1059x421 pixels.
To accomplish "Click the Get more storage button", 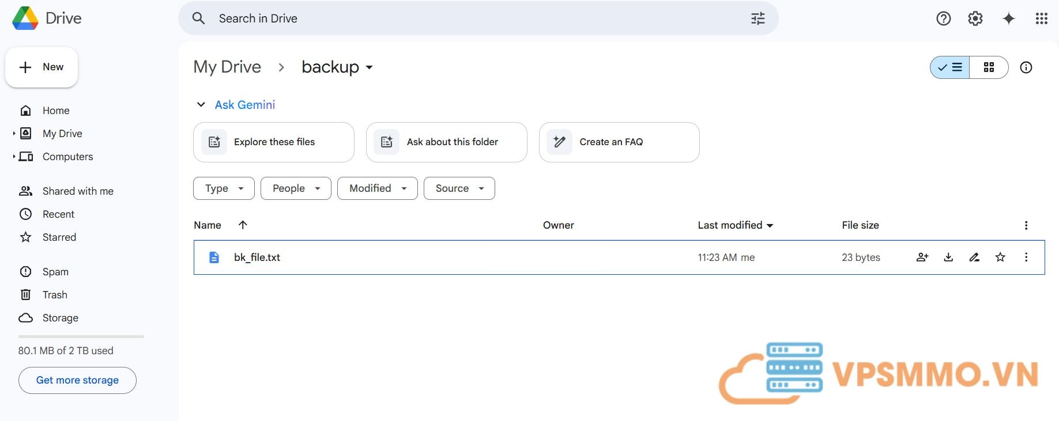I will pos(77,380).
